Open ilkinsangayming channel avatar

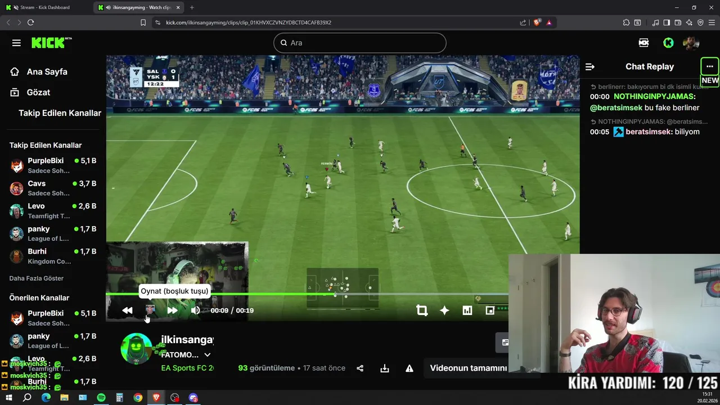136,349
